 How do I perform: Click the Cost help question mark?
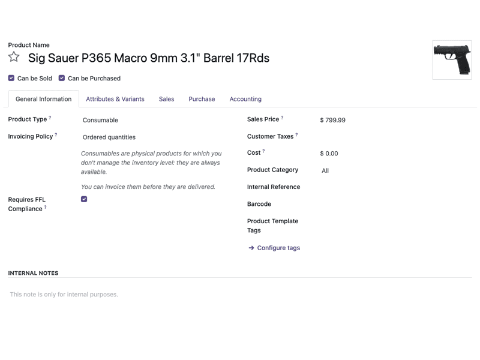pyautogui.click(x=263, y=151)
